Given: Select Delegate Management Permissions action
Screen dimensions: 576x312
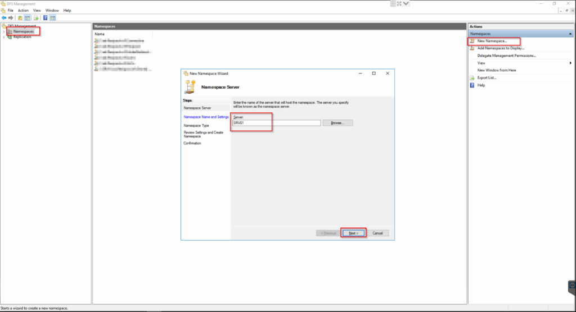Looking at the screenshot, I should coord(506,56).
